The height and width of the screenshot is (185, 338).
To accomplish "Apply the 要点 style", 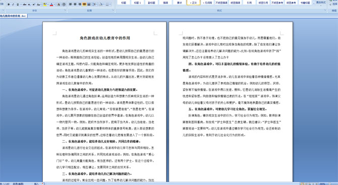I will 180,3.
